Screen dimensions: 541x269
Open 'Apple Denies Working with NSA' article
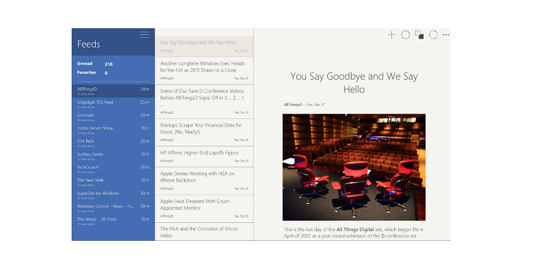(204, 181)
